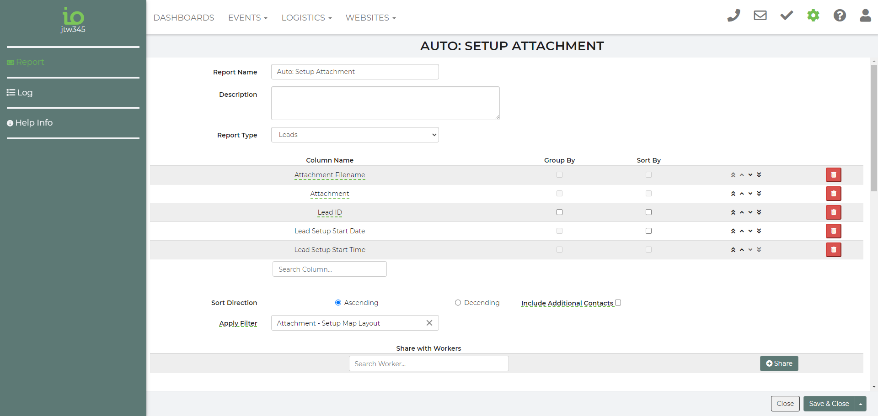Click the question mark help icon
The image size is (878, 416).
(x=840, y=16)
